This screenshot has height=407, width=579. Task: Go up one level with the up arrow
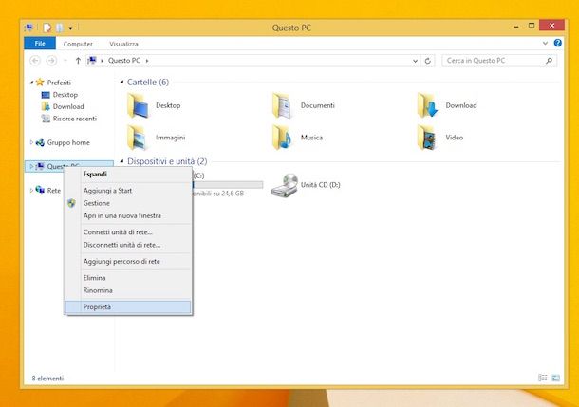click(78, 61)
